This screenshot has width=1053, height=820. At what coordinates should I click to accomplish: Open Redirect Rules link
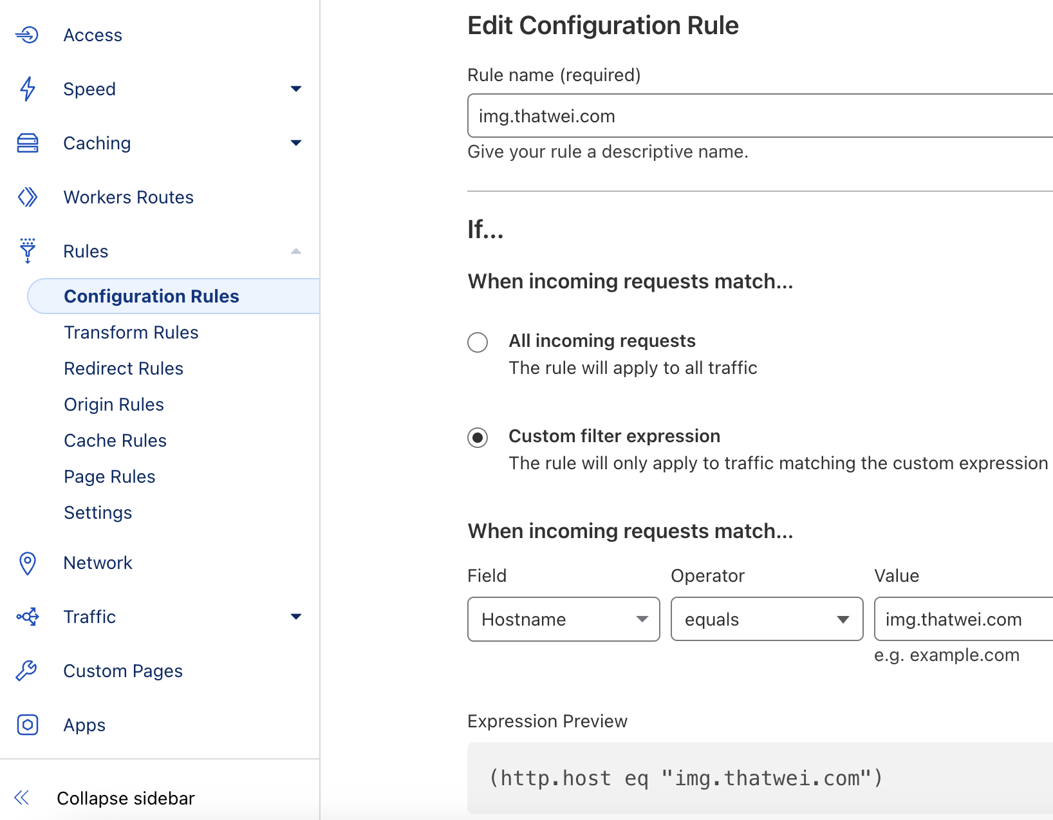(x=124, y=368)
